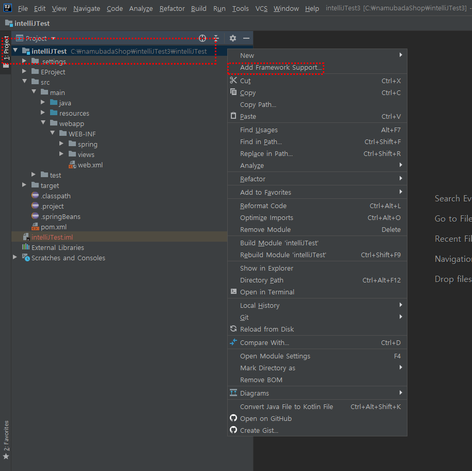Click the GitHub icon beside Open on GitHub
The image size is (472, 471).
(x=233, y=418)
